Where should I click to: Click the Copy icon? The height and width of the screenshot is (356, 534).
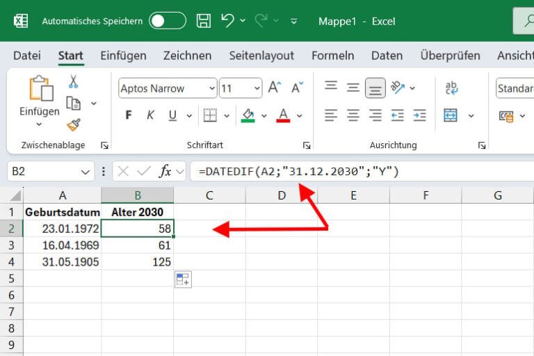tap(73, 103)
